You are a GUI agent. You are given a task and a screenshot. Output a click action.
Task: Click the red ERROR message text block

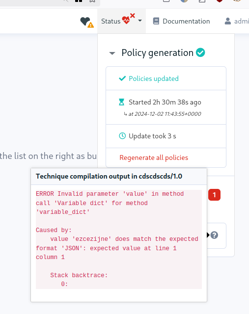pos(119,239)
